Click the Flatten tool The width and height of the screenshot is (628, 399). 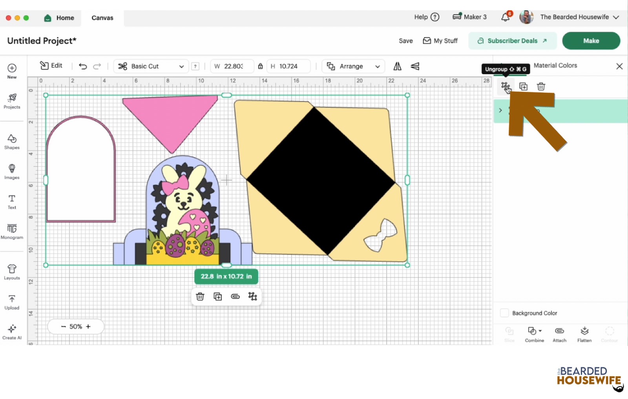[584, 334]
